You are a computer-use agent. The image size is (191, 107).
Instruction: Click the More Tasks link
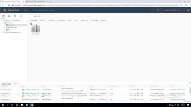(187, 102)
